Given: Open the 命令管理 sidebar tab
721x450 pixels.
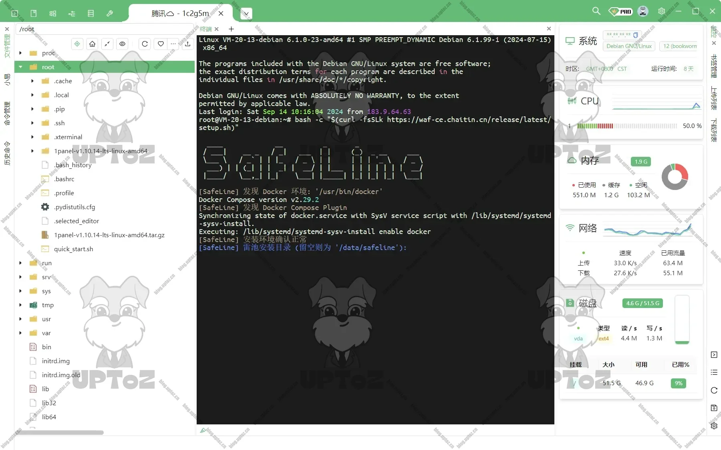Looking at the screenshot, I should click(7, 114).
